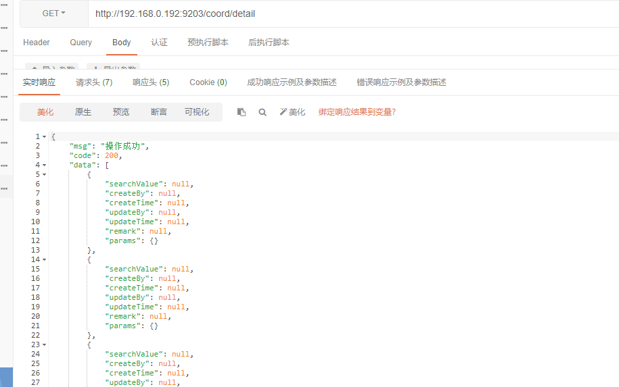Switch to 可视化 view
Screen dimensions: 619x387
[x=197, y=112]
